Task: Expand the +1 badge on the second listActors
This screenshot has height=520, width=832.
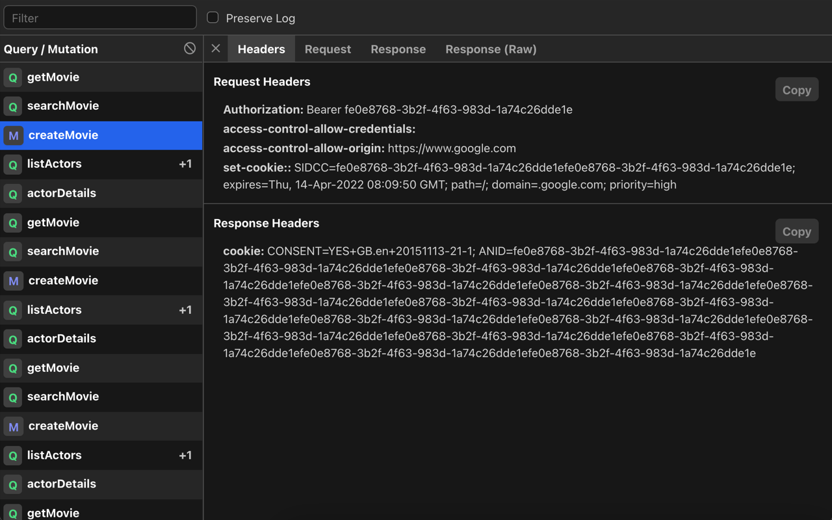Action: tap(185, 309)
